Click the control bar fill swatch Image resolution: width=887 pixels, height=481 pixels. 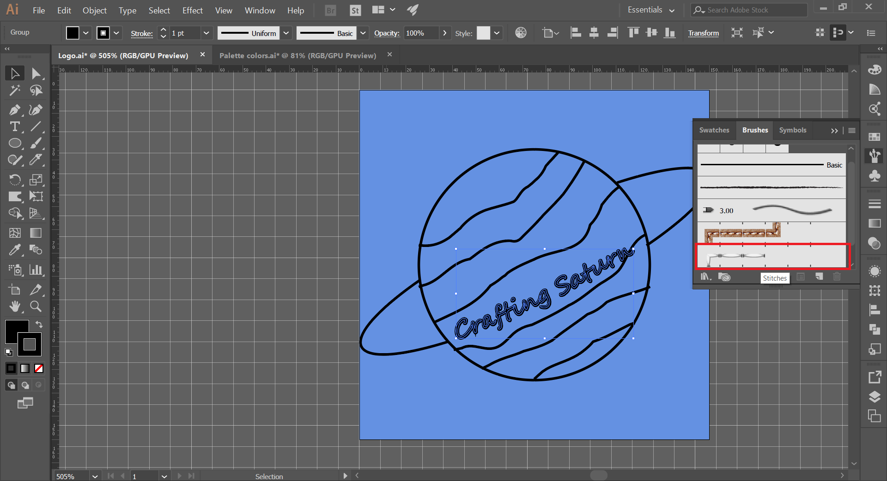(73, 33)
